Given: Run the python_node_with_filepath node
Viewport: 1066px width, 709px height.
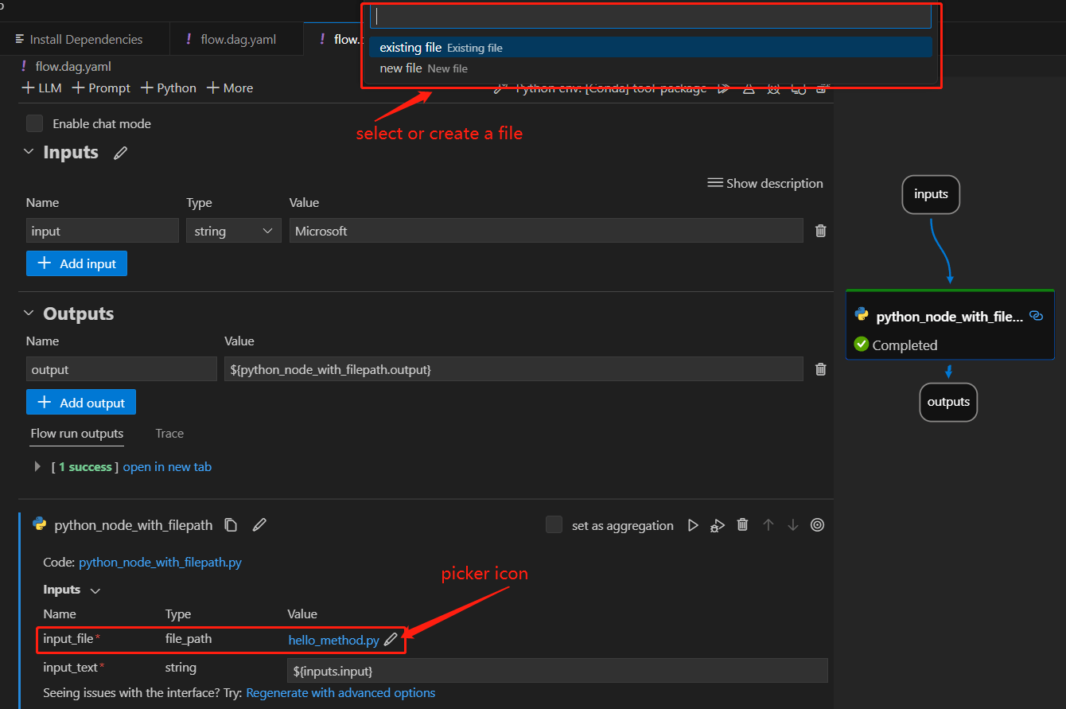Looking at the screenshot, I should tap(693, 524).
